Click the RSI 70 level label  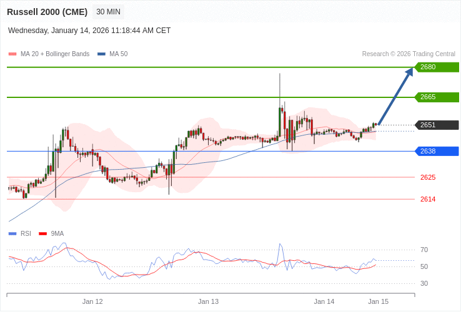[424, 250]
